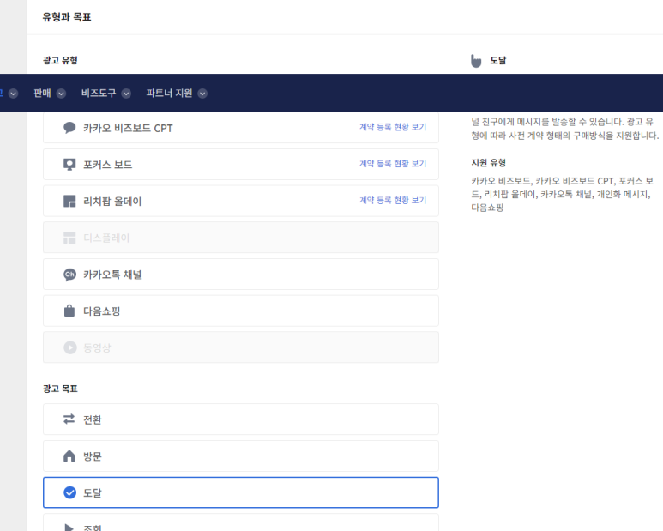Image resolution: width=663 pixels, height=531 pixels.
Task: Click the 유형과 목표 section title
Action: [x=67, y=17]
